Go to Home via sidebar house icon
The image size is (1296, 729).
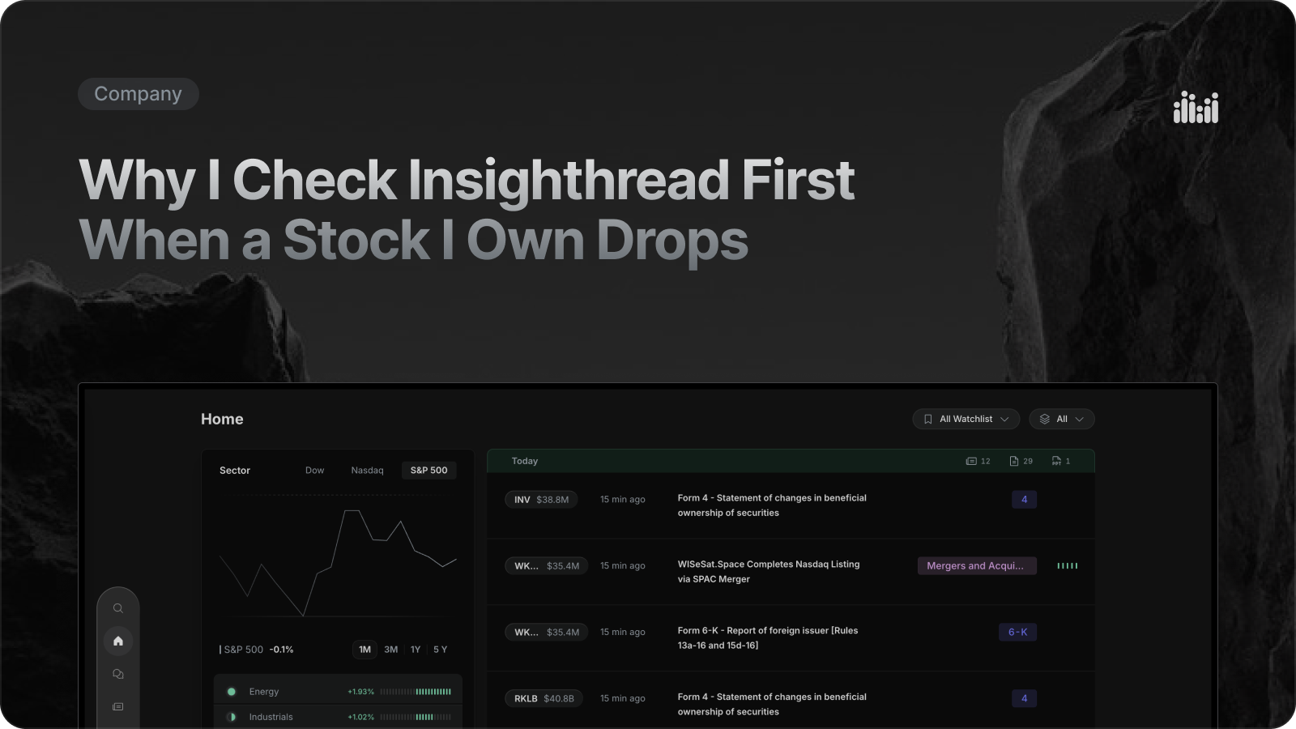pyautogui.click(x=118, y=641)
